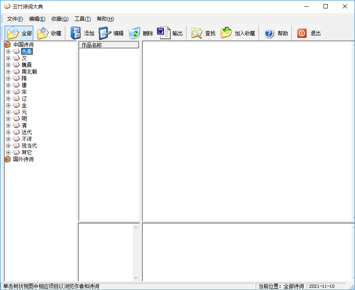Click the book icon beside 汉
Image resolution: width=355 pixels, height=290 pixels.
click(16, 58)
